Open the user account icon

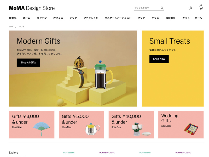pos(191,8)
